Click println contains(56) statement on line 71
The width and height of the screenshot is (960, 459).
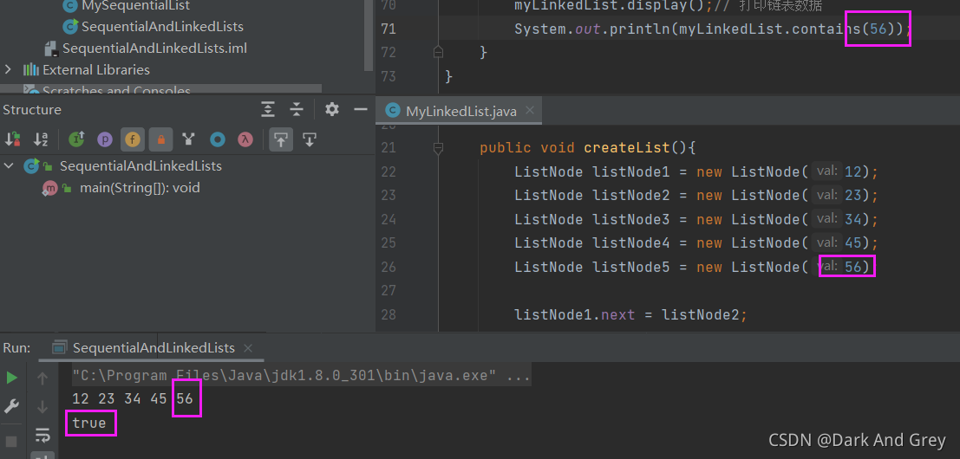713,29
